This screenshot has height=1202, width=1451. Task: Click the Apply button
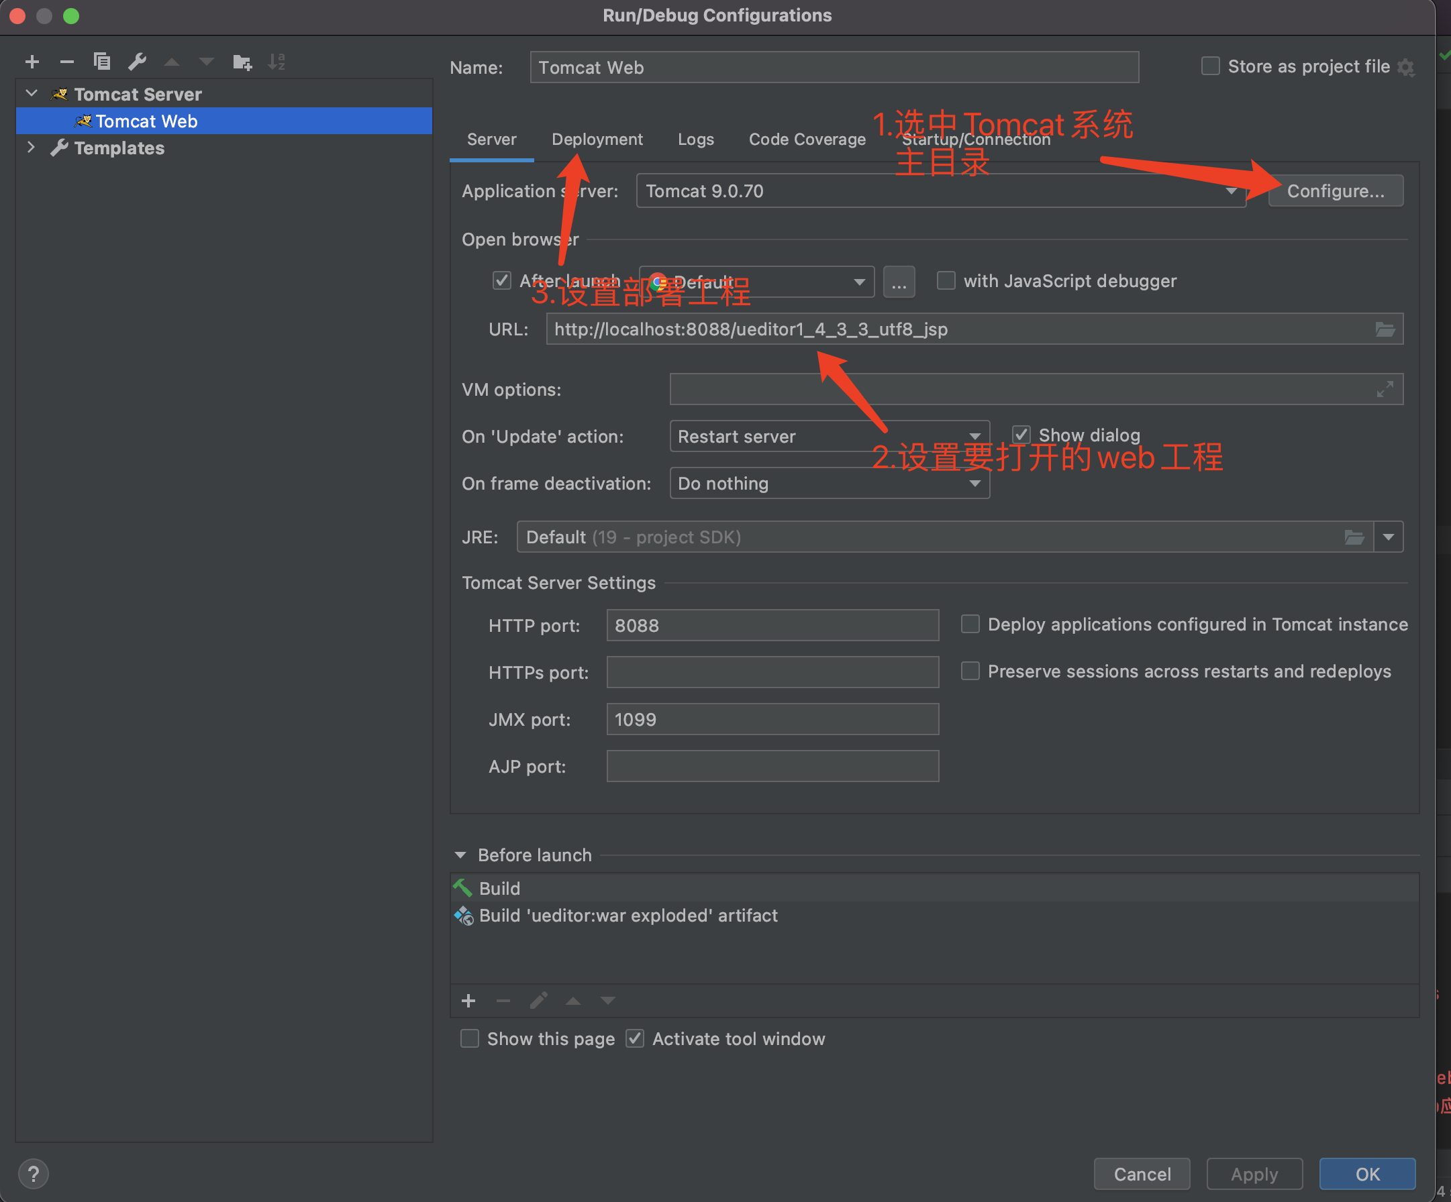point(1254,1174)
